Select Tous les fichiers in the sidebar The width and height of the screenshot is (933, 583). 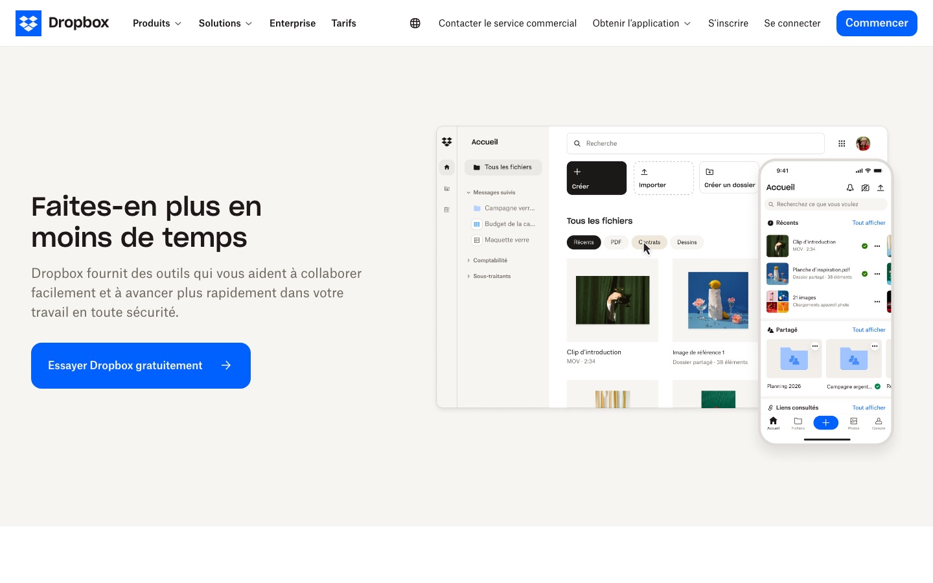tap(503, 167)
